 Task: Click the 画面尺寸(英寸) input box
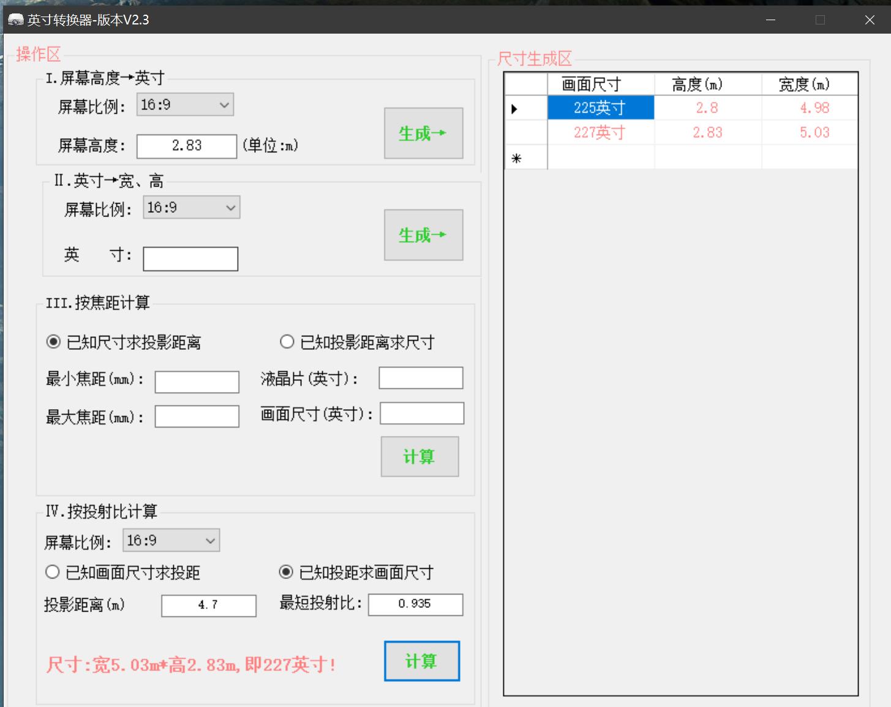422,413
